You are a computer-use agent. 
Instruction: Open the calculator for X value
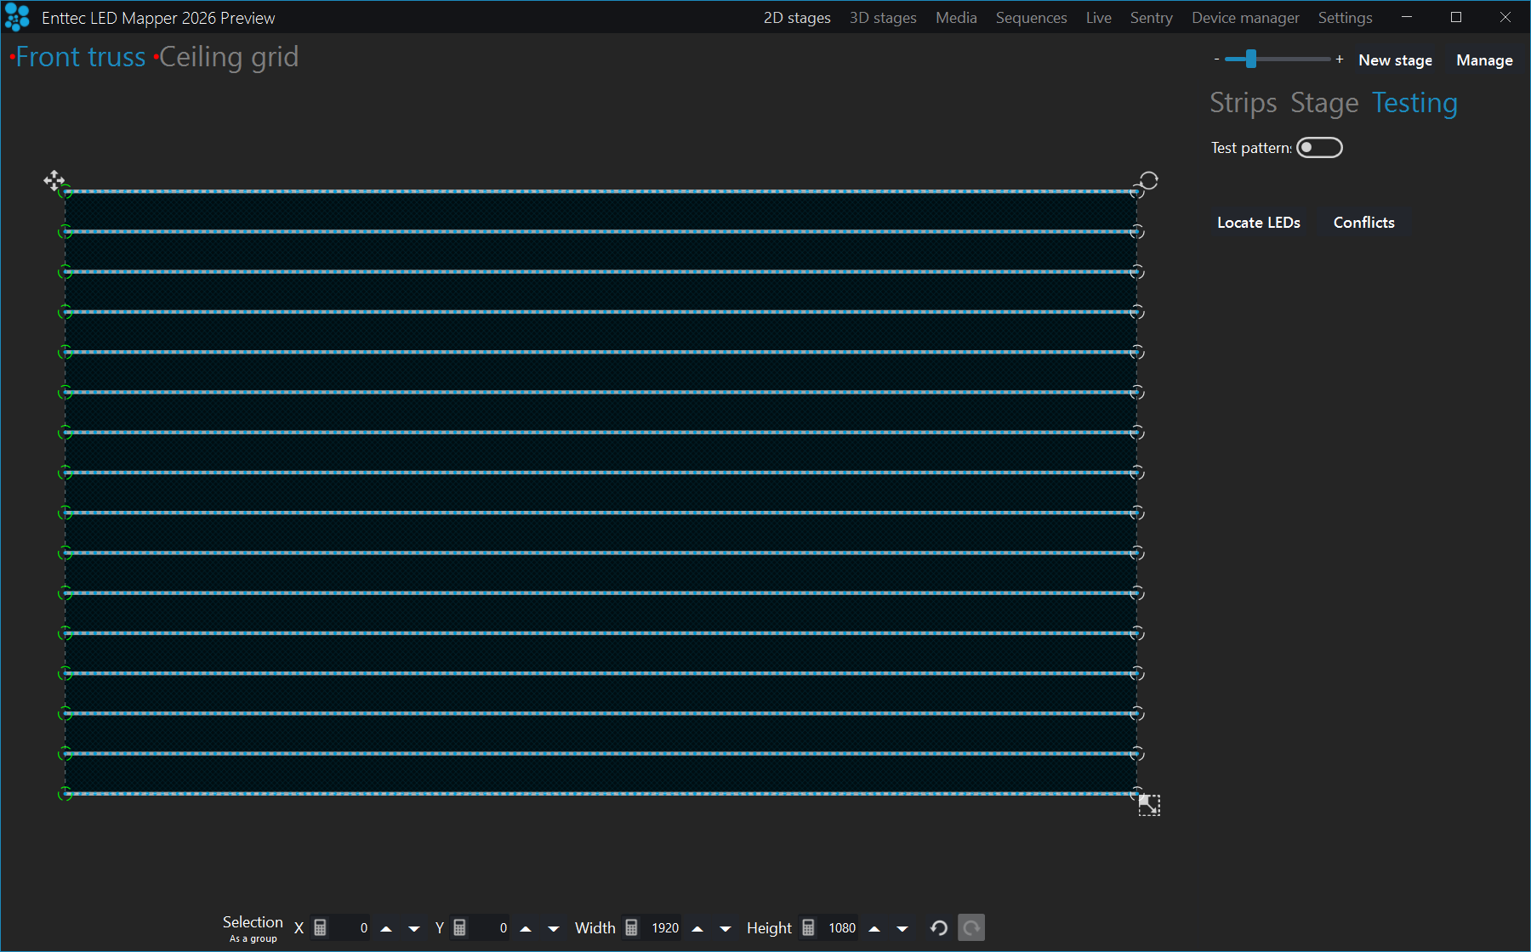click(x=321, y=928)
